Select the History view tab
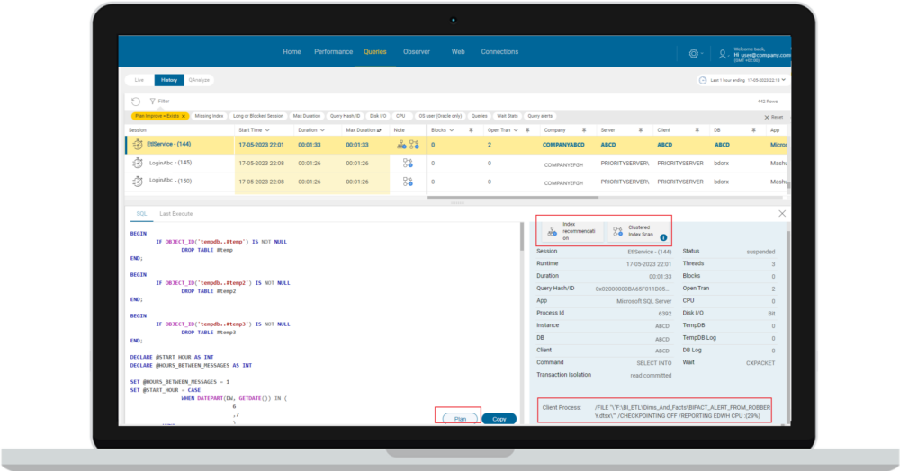 click(169, 80)
